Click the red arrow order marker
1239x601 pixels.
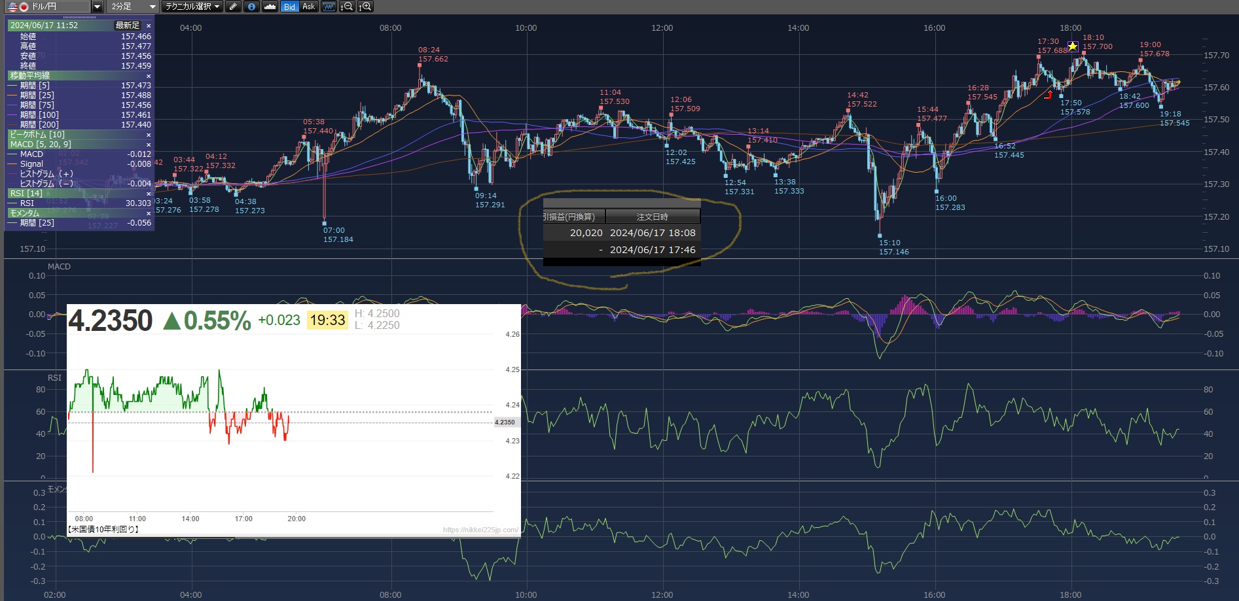point(1049,95)
